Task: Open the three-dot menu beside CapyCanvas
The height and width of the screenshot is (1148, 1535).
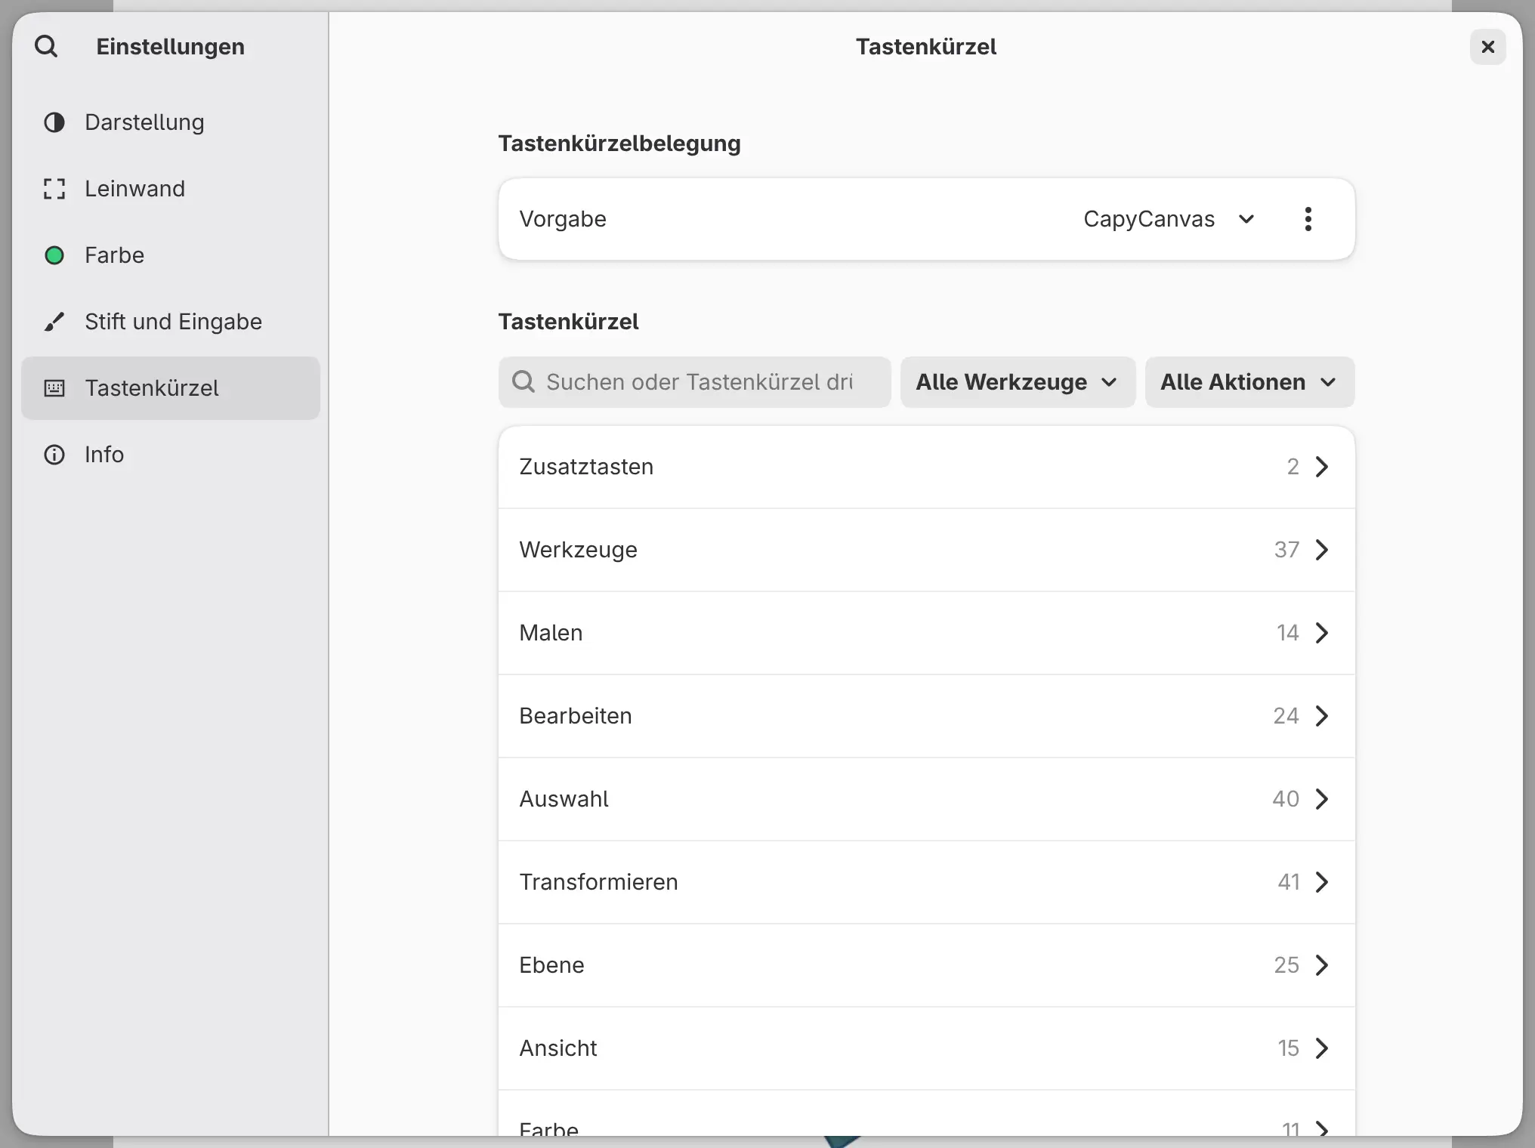Action: point(1308,219)
